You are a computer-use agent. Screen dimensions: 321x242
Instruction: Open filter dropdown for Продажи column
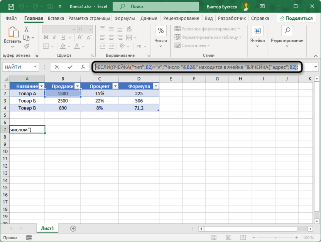pos(77,86)
